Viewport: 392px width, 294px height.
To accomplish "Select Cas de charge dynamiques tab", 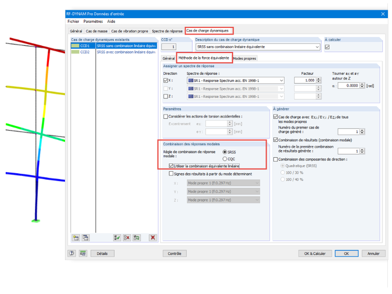I will click(207, 30).
